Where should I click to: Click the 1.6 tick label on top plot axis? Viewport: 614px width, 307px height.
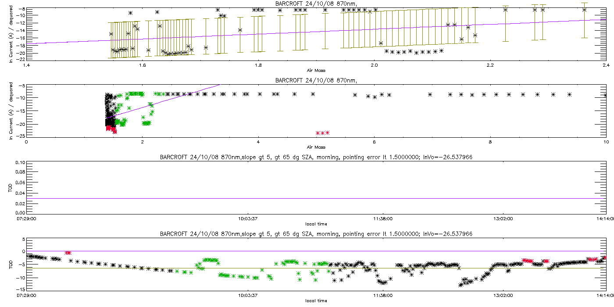[x=142, y=65]
